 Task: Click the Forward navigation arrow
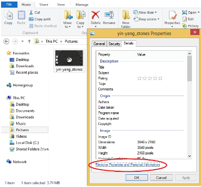pyautogui.click(x=15, y=41)
